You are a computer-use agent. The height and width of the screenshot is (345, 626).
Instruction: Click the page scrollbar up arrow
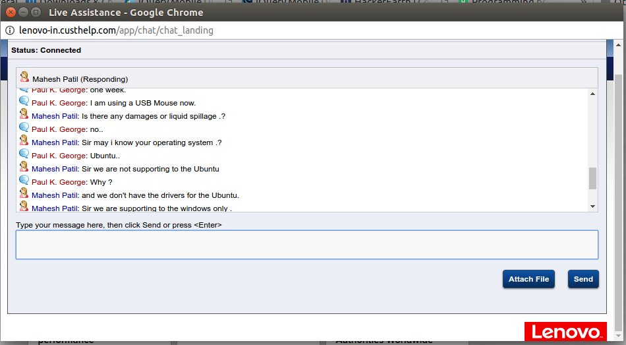click(x=618, y=45)
